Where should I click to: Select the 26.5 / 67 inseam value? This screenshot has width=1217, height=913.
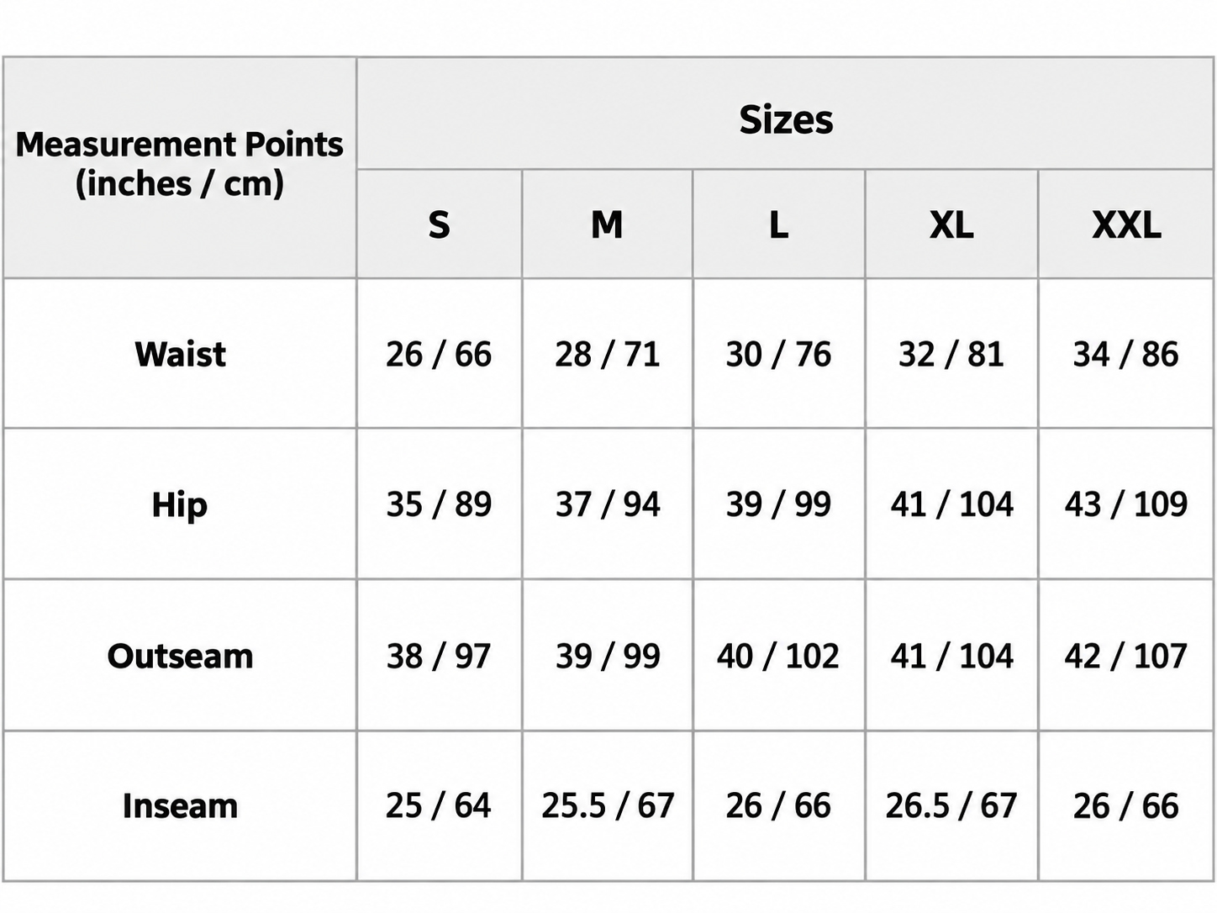[951, 806]
